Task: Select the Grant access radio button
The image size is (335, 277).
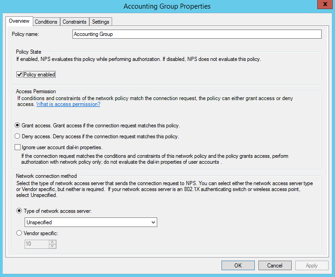Action: pos(17,126)
